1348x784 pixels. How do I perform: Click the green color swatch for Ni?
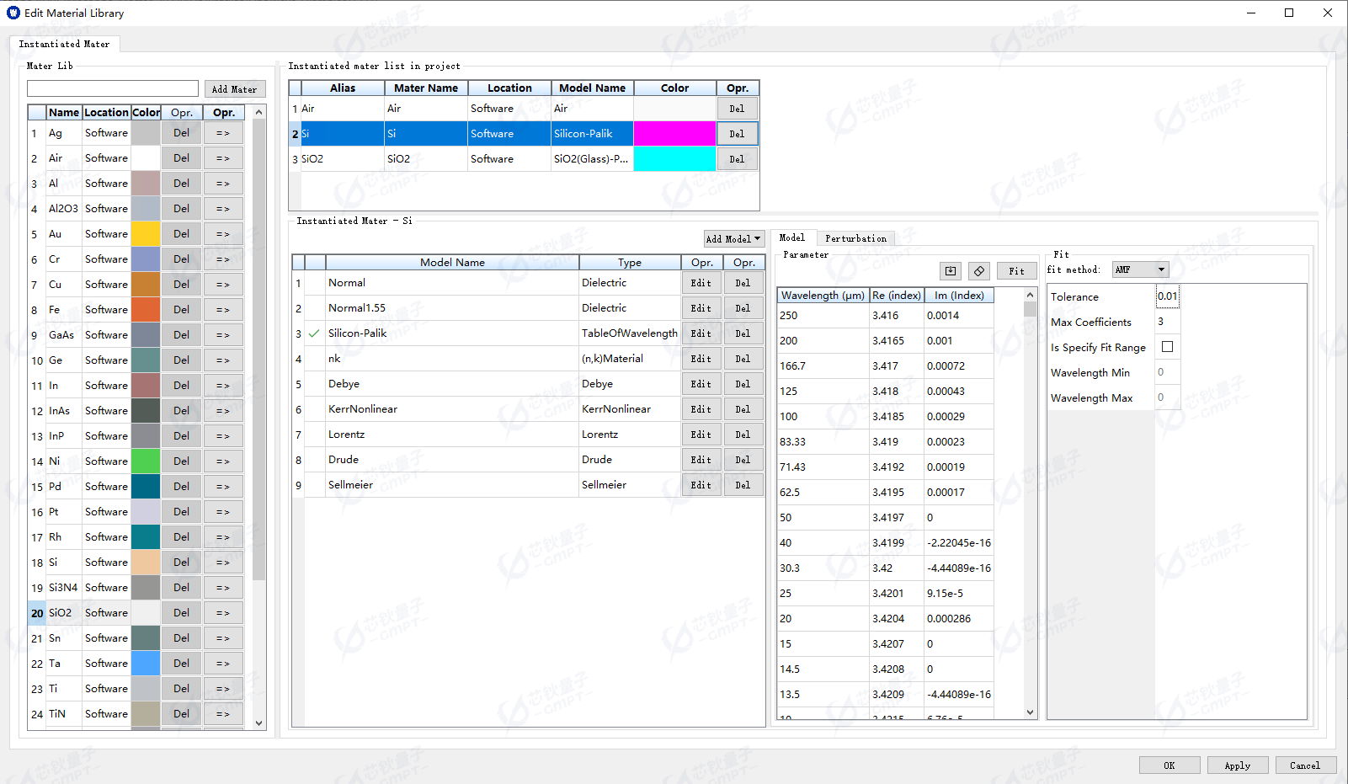coord(146,461)
